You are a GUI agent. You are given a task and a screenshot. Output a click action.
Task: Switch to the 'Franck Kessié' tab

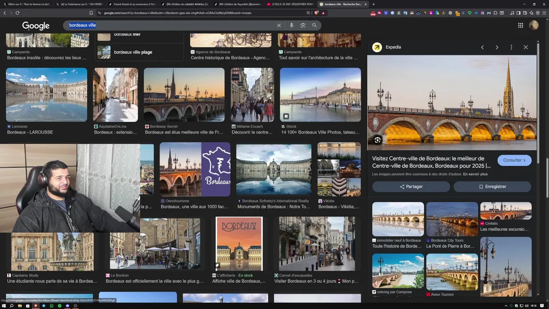pos(132,4)
